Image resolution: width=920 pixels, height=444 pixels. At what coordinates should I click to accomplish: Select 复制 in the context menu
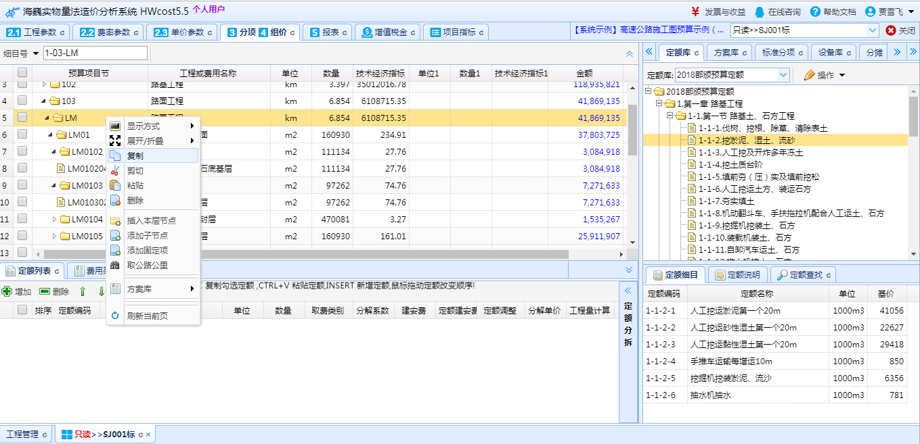[153, 155]
